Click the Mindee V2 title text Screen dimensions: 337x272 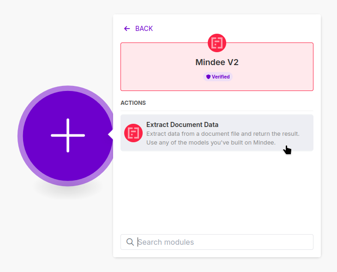coord(217,62)
